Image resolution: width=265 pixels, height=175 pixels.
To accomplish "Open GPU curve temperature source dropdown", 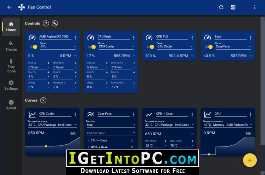I will click(x=228, y=125).
